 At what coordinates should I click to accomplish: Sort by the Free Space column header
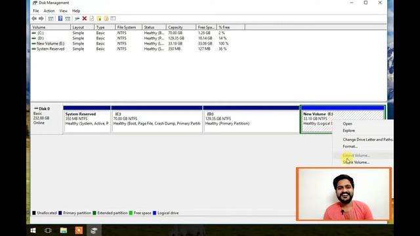[x=206, y=28]
